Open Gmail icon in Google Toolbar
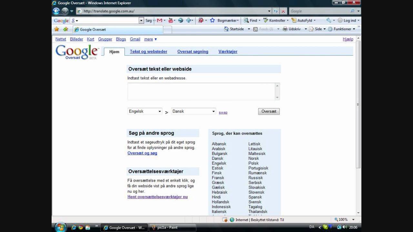 [x=159, y=20]
